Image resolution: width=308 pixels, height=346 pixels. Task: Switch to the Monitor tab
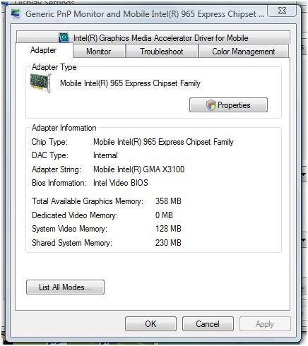click(99, 51)
